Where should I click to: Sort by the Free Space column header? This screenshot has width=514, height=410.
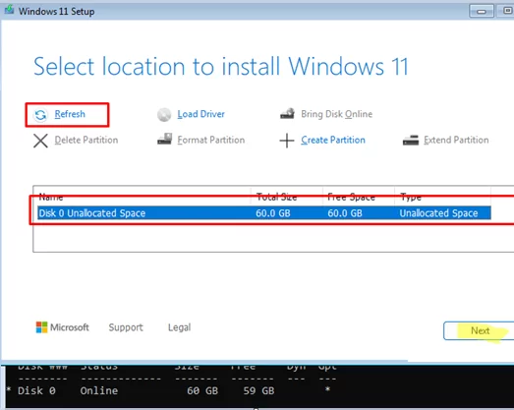351,197
